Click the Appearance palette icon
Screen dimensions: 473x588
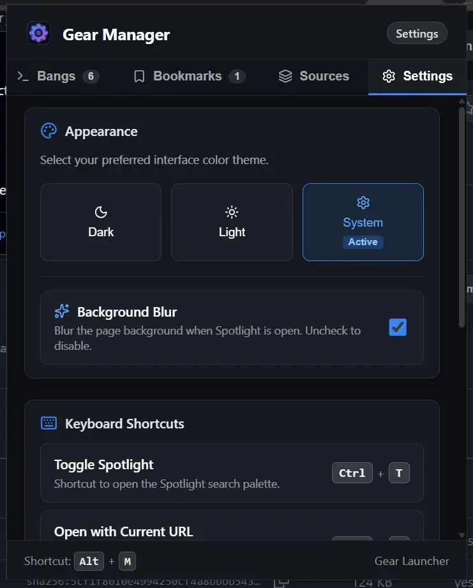coord(49,132)
